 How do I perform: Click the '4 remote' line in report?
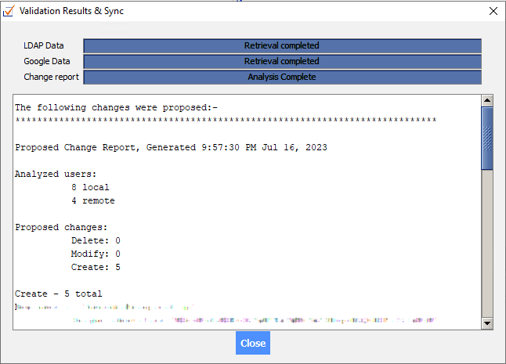92,200
